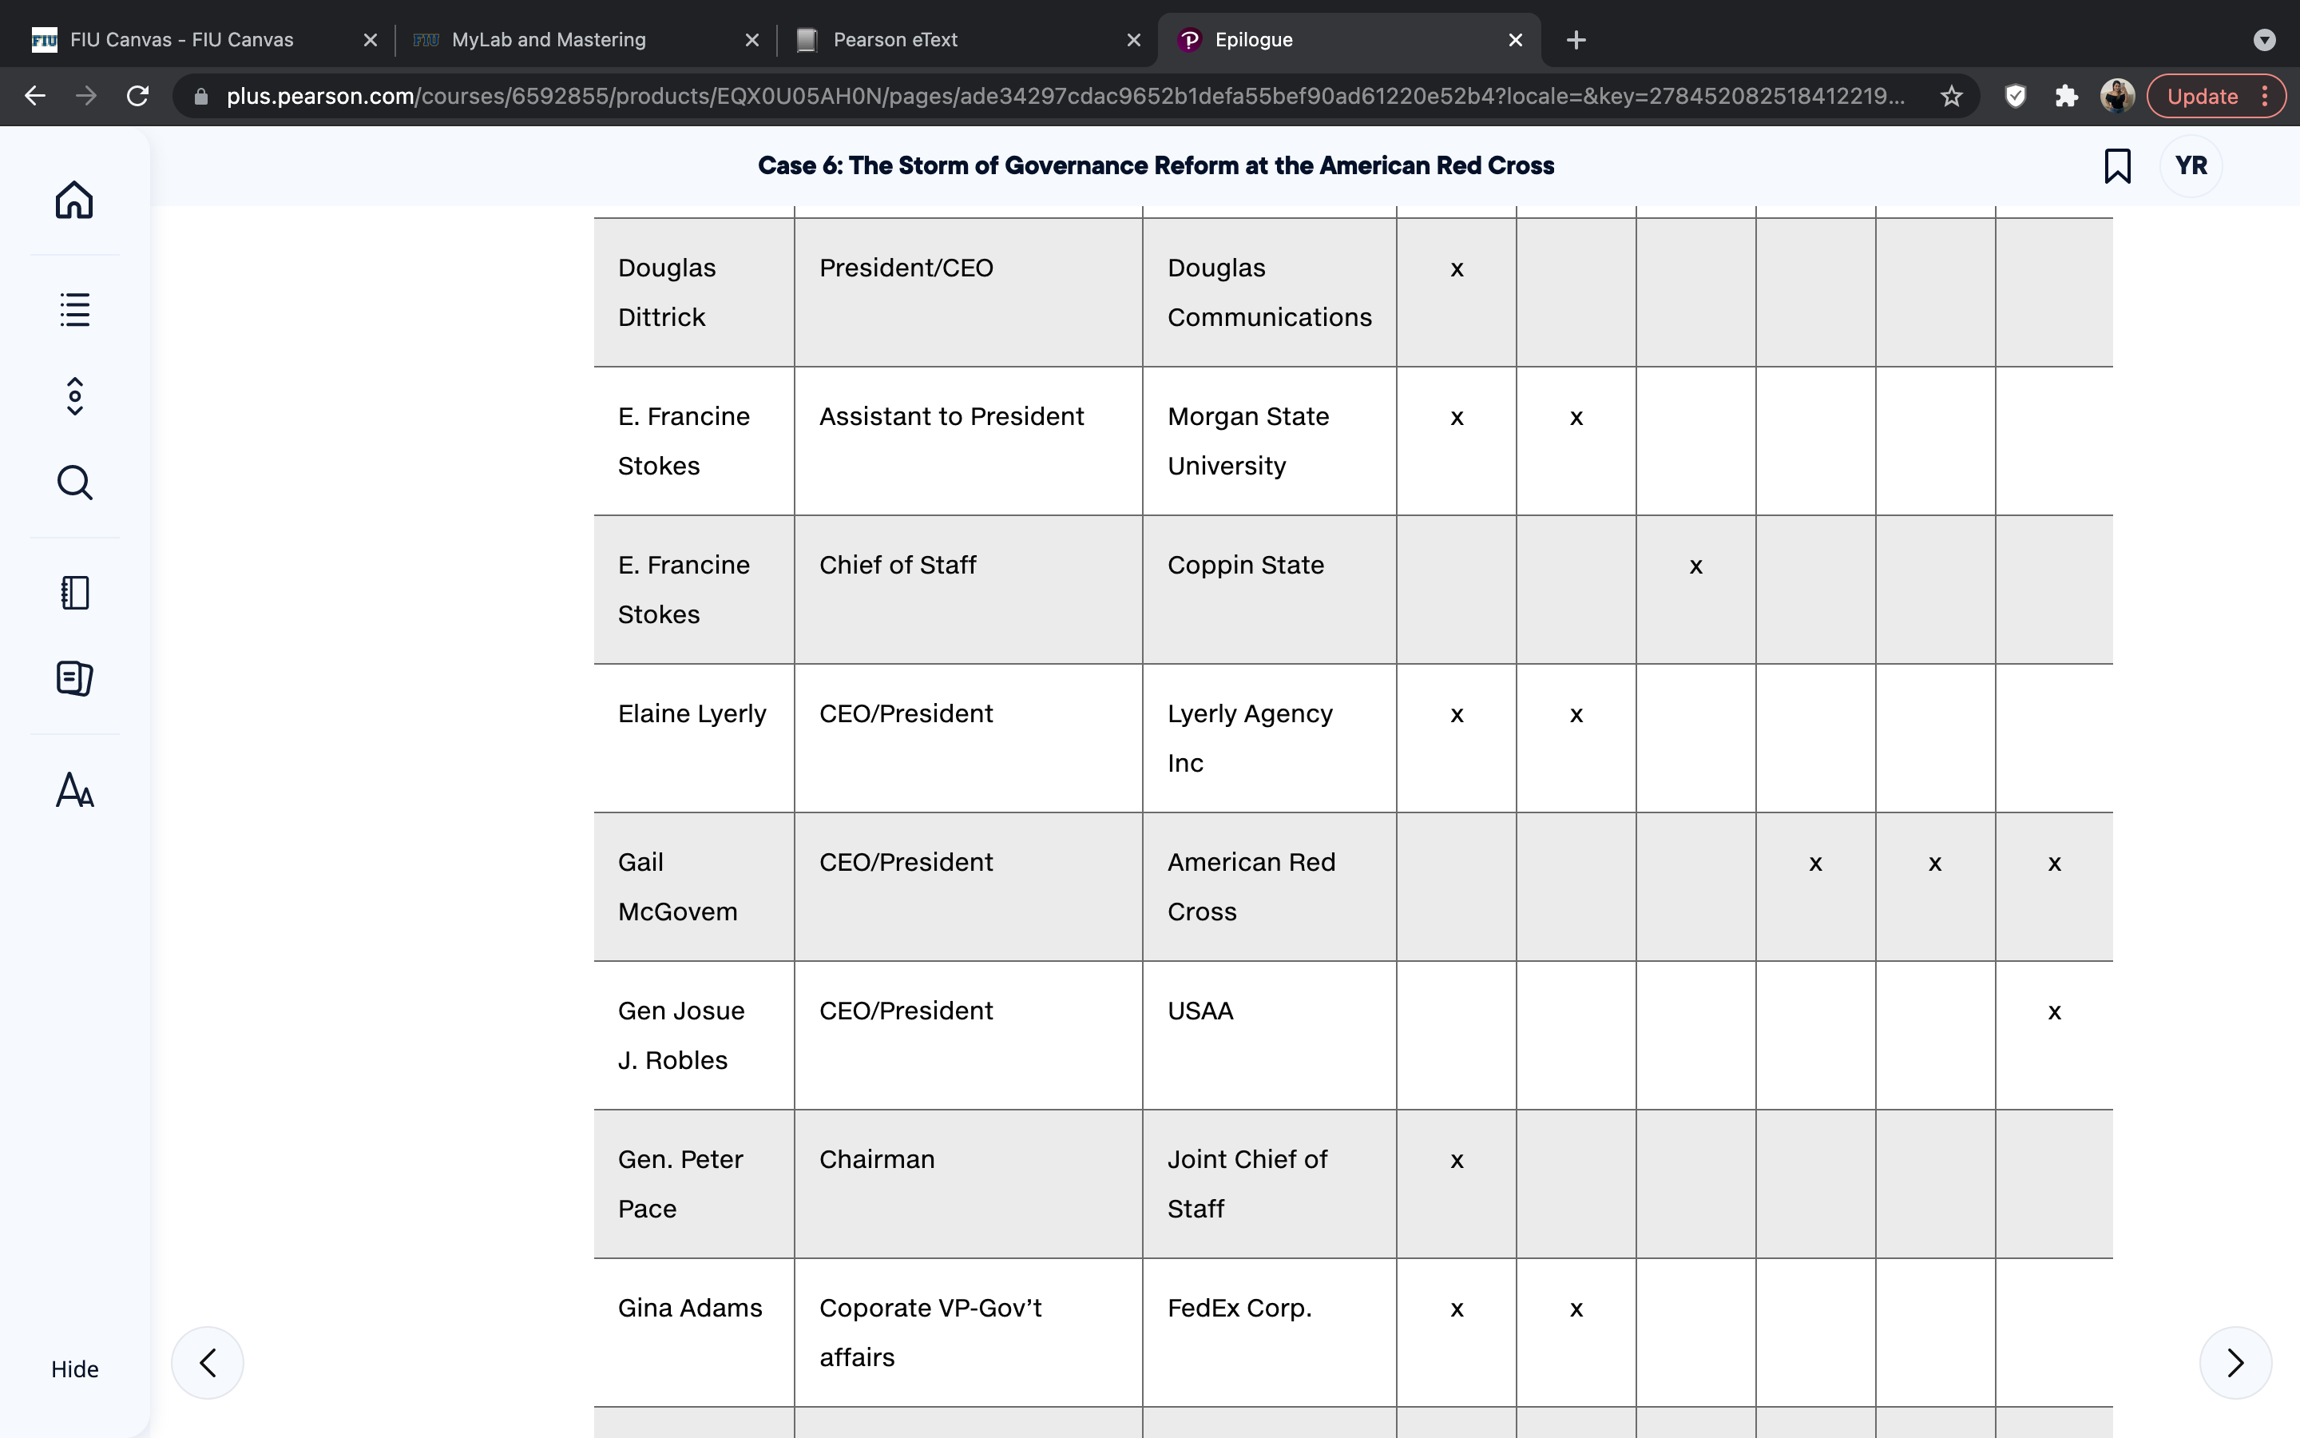
Task: Select the 'FedEx Corp.' cell
Action: click(1269, 1333)
